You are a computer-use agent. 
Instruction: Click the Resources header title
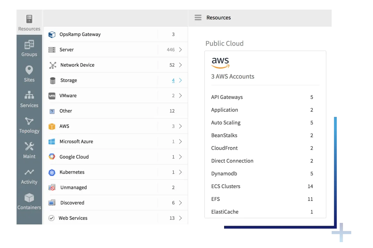coord(219,18)
